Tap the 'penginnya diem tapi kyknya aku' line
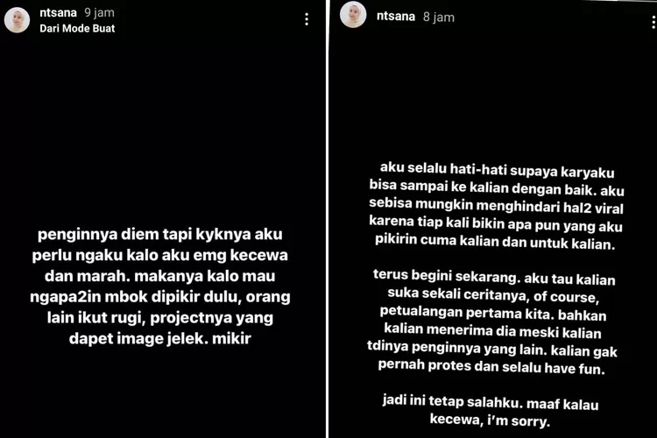The width and height of the screenshot is (657, 438). [x=160, y=234]
